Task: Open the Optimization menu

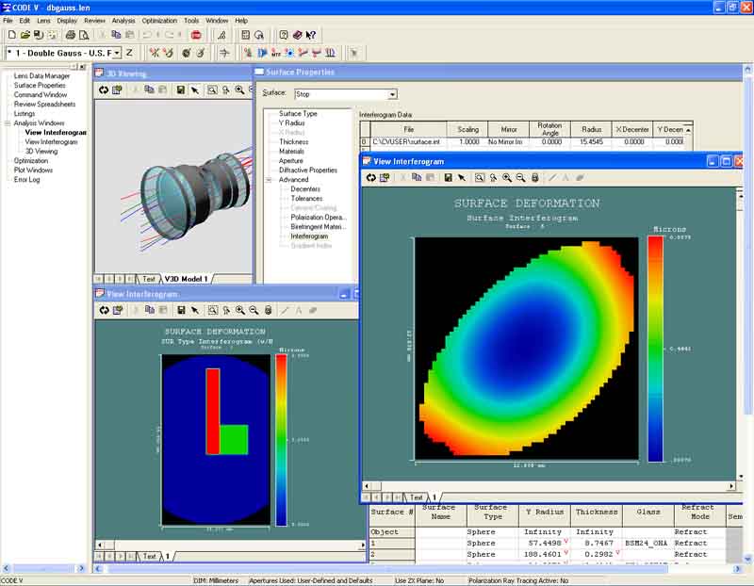Action: click(159, 20)
